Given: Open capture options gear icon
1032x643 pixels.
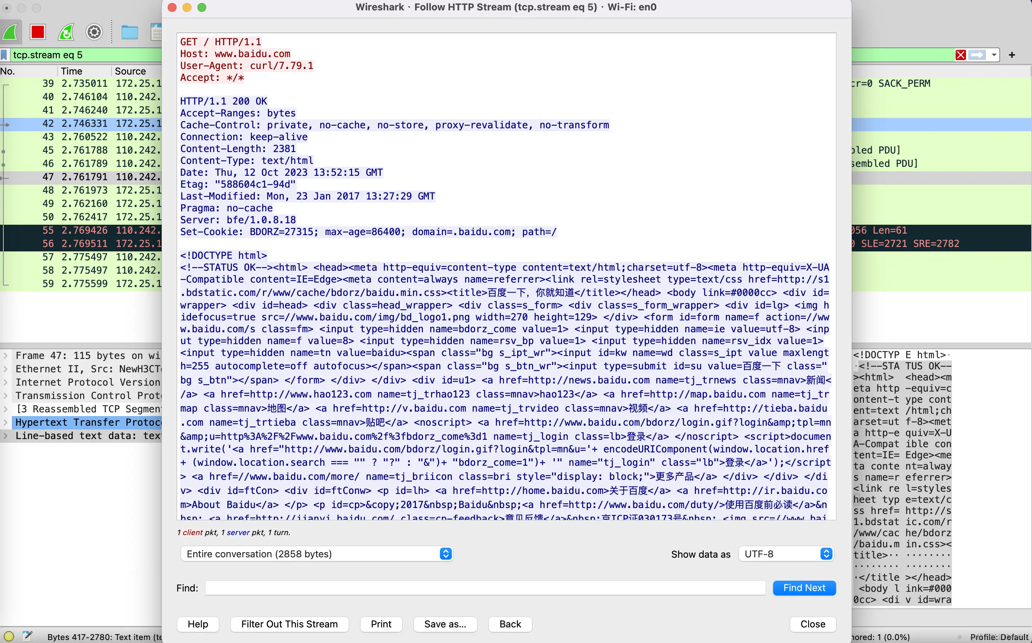Looking at the screenshot, I should [94, 32].
